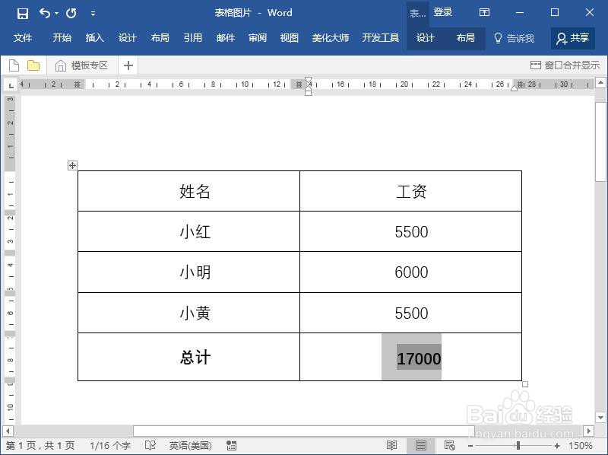Select the highlighted 17000 total cell
608x455 pixels.
[417, 358]
